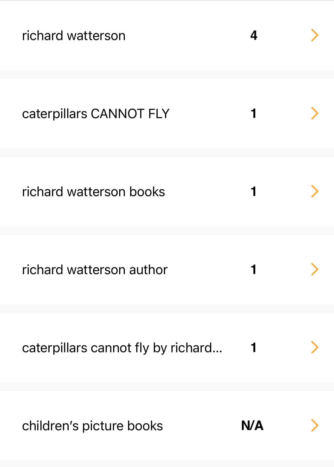Tap chevron beside 'caterpillars CANNOT FLY'
The image size is (334, 467).
coord(315,113)
